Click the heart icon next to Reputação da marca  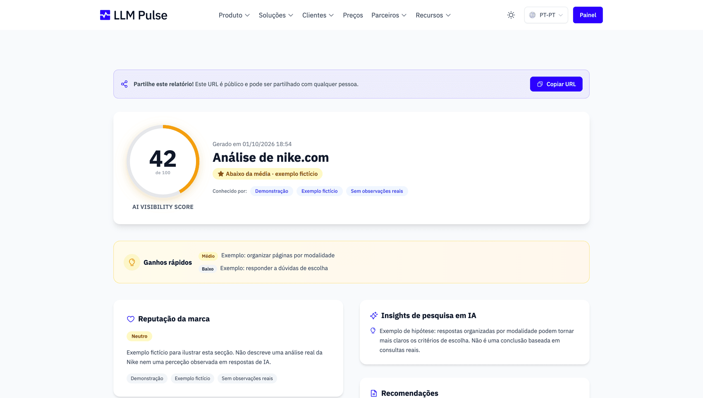pos(131,319)
